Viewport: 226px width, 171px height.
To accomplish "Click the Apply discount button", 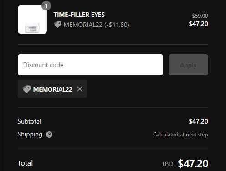I will (188, 65).
